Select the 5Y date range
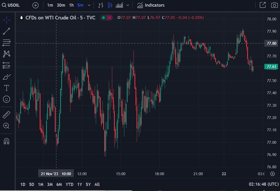 (x=88, y=184)
